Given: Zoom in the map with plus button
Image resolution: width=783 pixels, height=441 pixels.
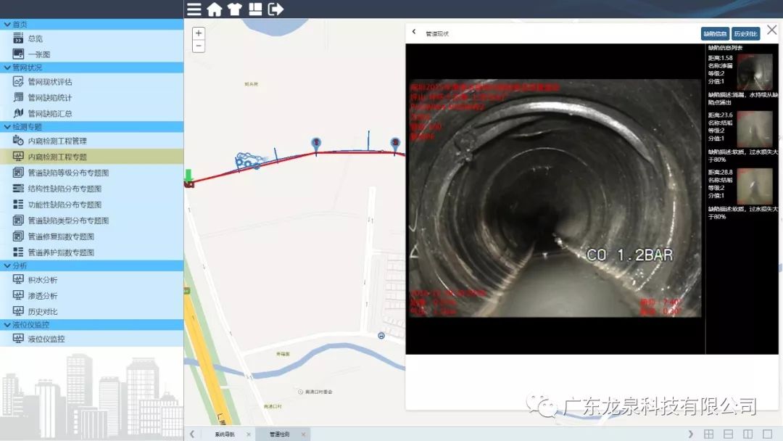Looking at the screenshot, I should point(199,33).
